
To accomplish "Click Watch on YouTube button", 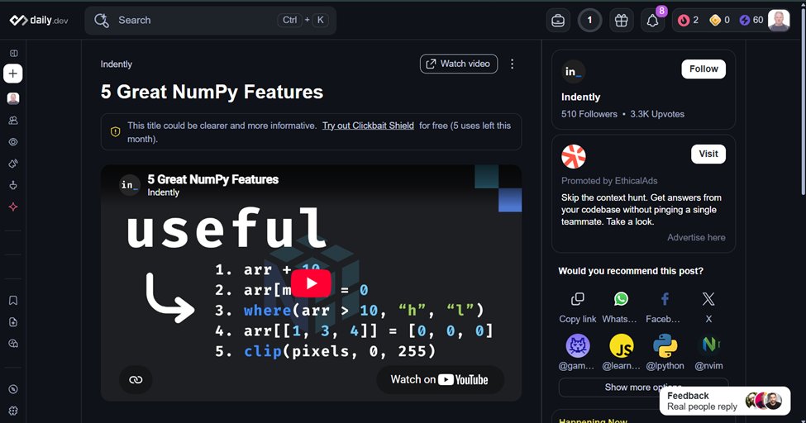I will 440,380.
